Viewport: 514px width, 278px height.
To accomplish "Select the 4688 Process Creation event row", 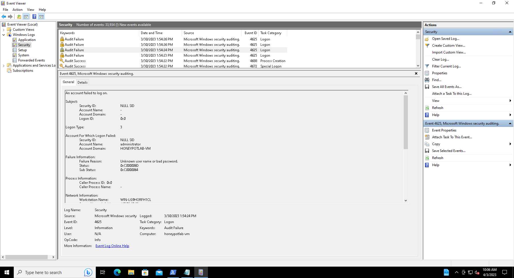I will [173, 61].
